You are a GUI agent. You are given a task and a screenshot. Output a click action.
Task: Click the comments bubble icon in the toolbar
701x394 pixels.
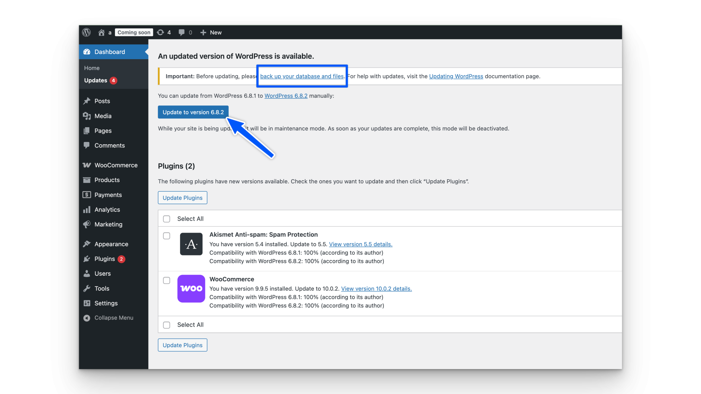click(181, 32)
